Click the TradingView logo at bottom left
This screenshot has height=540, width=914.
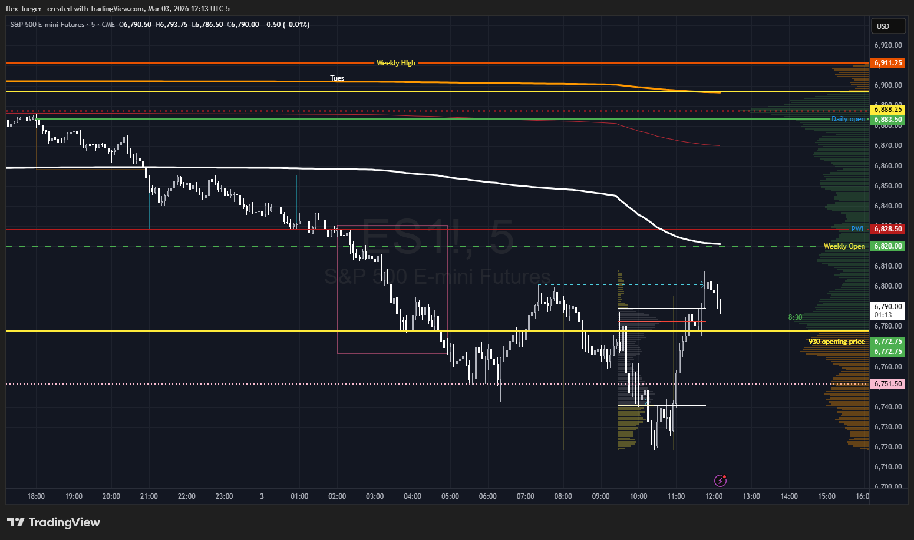pyautogui.click(x=54, y=522)
